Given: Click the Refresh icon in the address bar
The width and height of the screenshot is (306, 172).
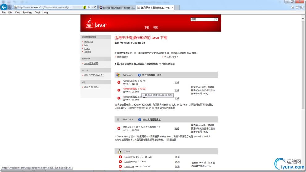Looking at the screenshot, I should click(x=95, y=7).
